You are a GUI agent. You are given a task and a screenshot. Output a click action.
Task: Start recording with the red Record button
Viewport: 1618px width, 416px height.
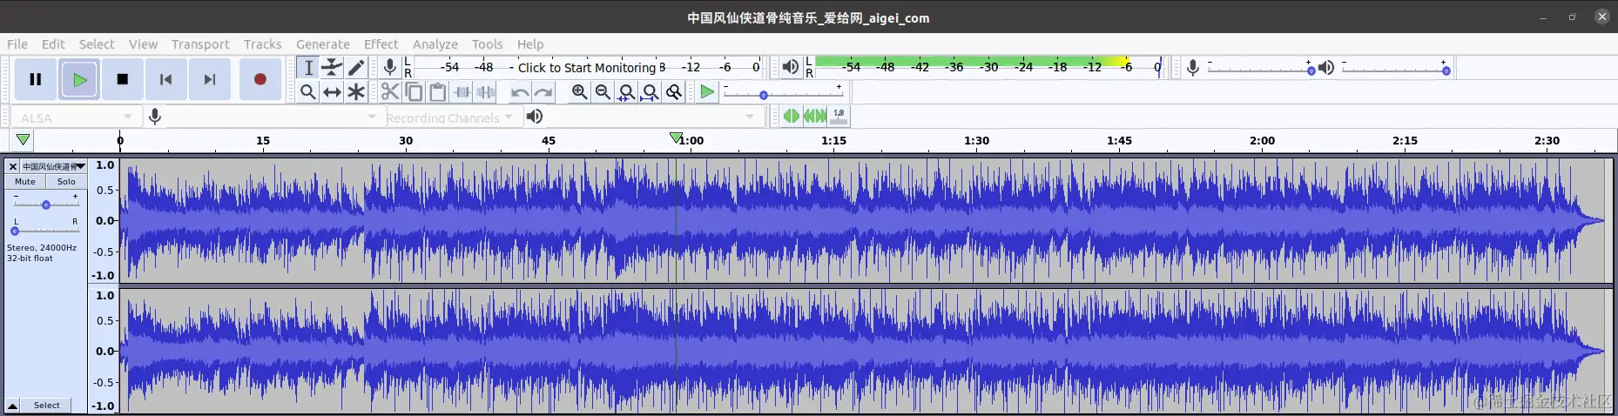[260, 79]
